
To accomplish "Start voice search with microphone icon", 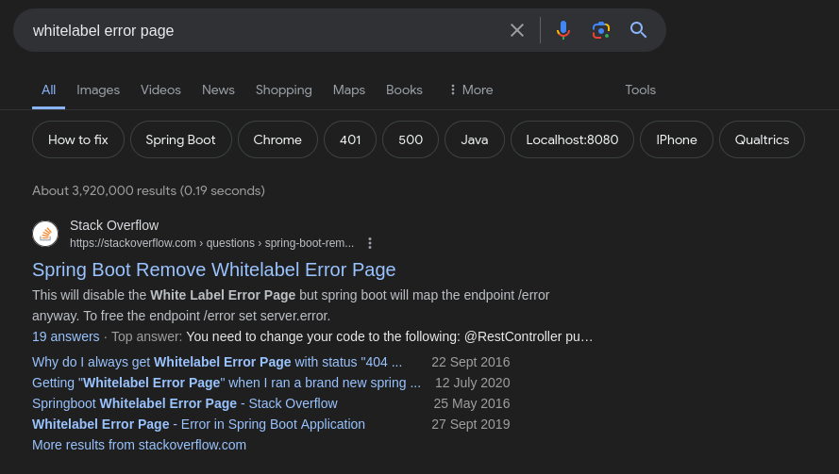I will [x=562, y=30].
